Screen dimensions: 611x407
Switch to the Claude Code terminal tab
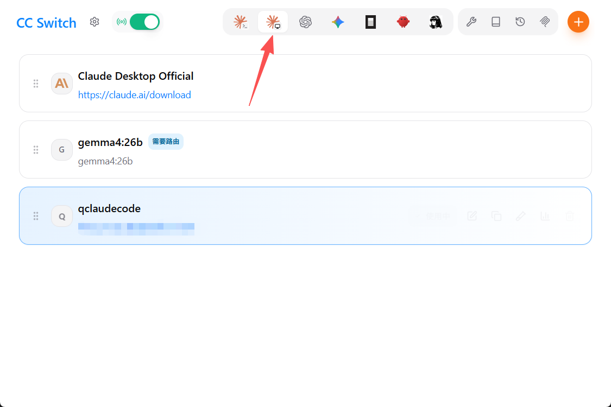tap(241, 22)
